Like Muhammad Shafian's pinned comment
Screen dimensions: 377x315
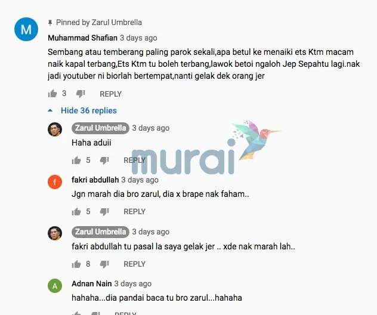coord(52,94)
